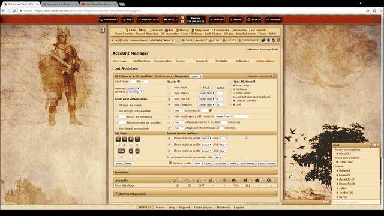This screenshot has height=216, width=384.
Task: Open Hide Attacks Greater Than dropdown
Action: click(x=206, y=94)
